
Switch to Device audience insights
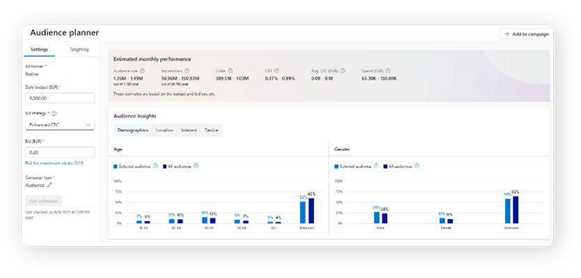211,130
